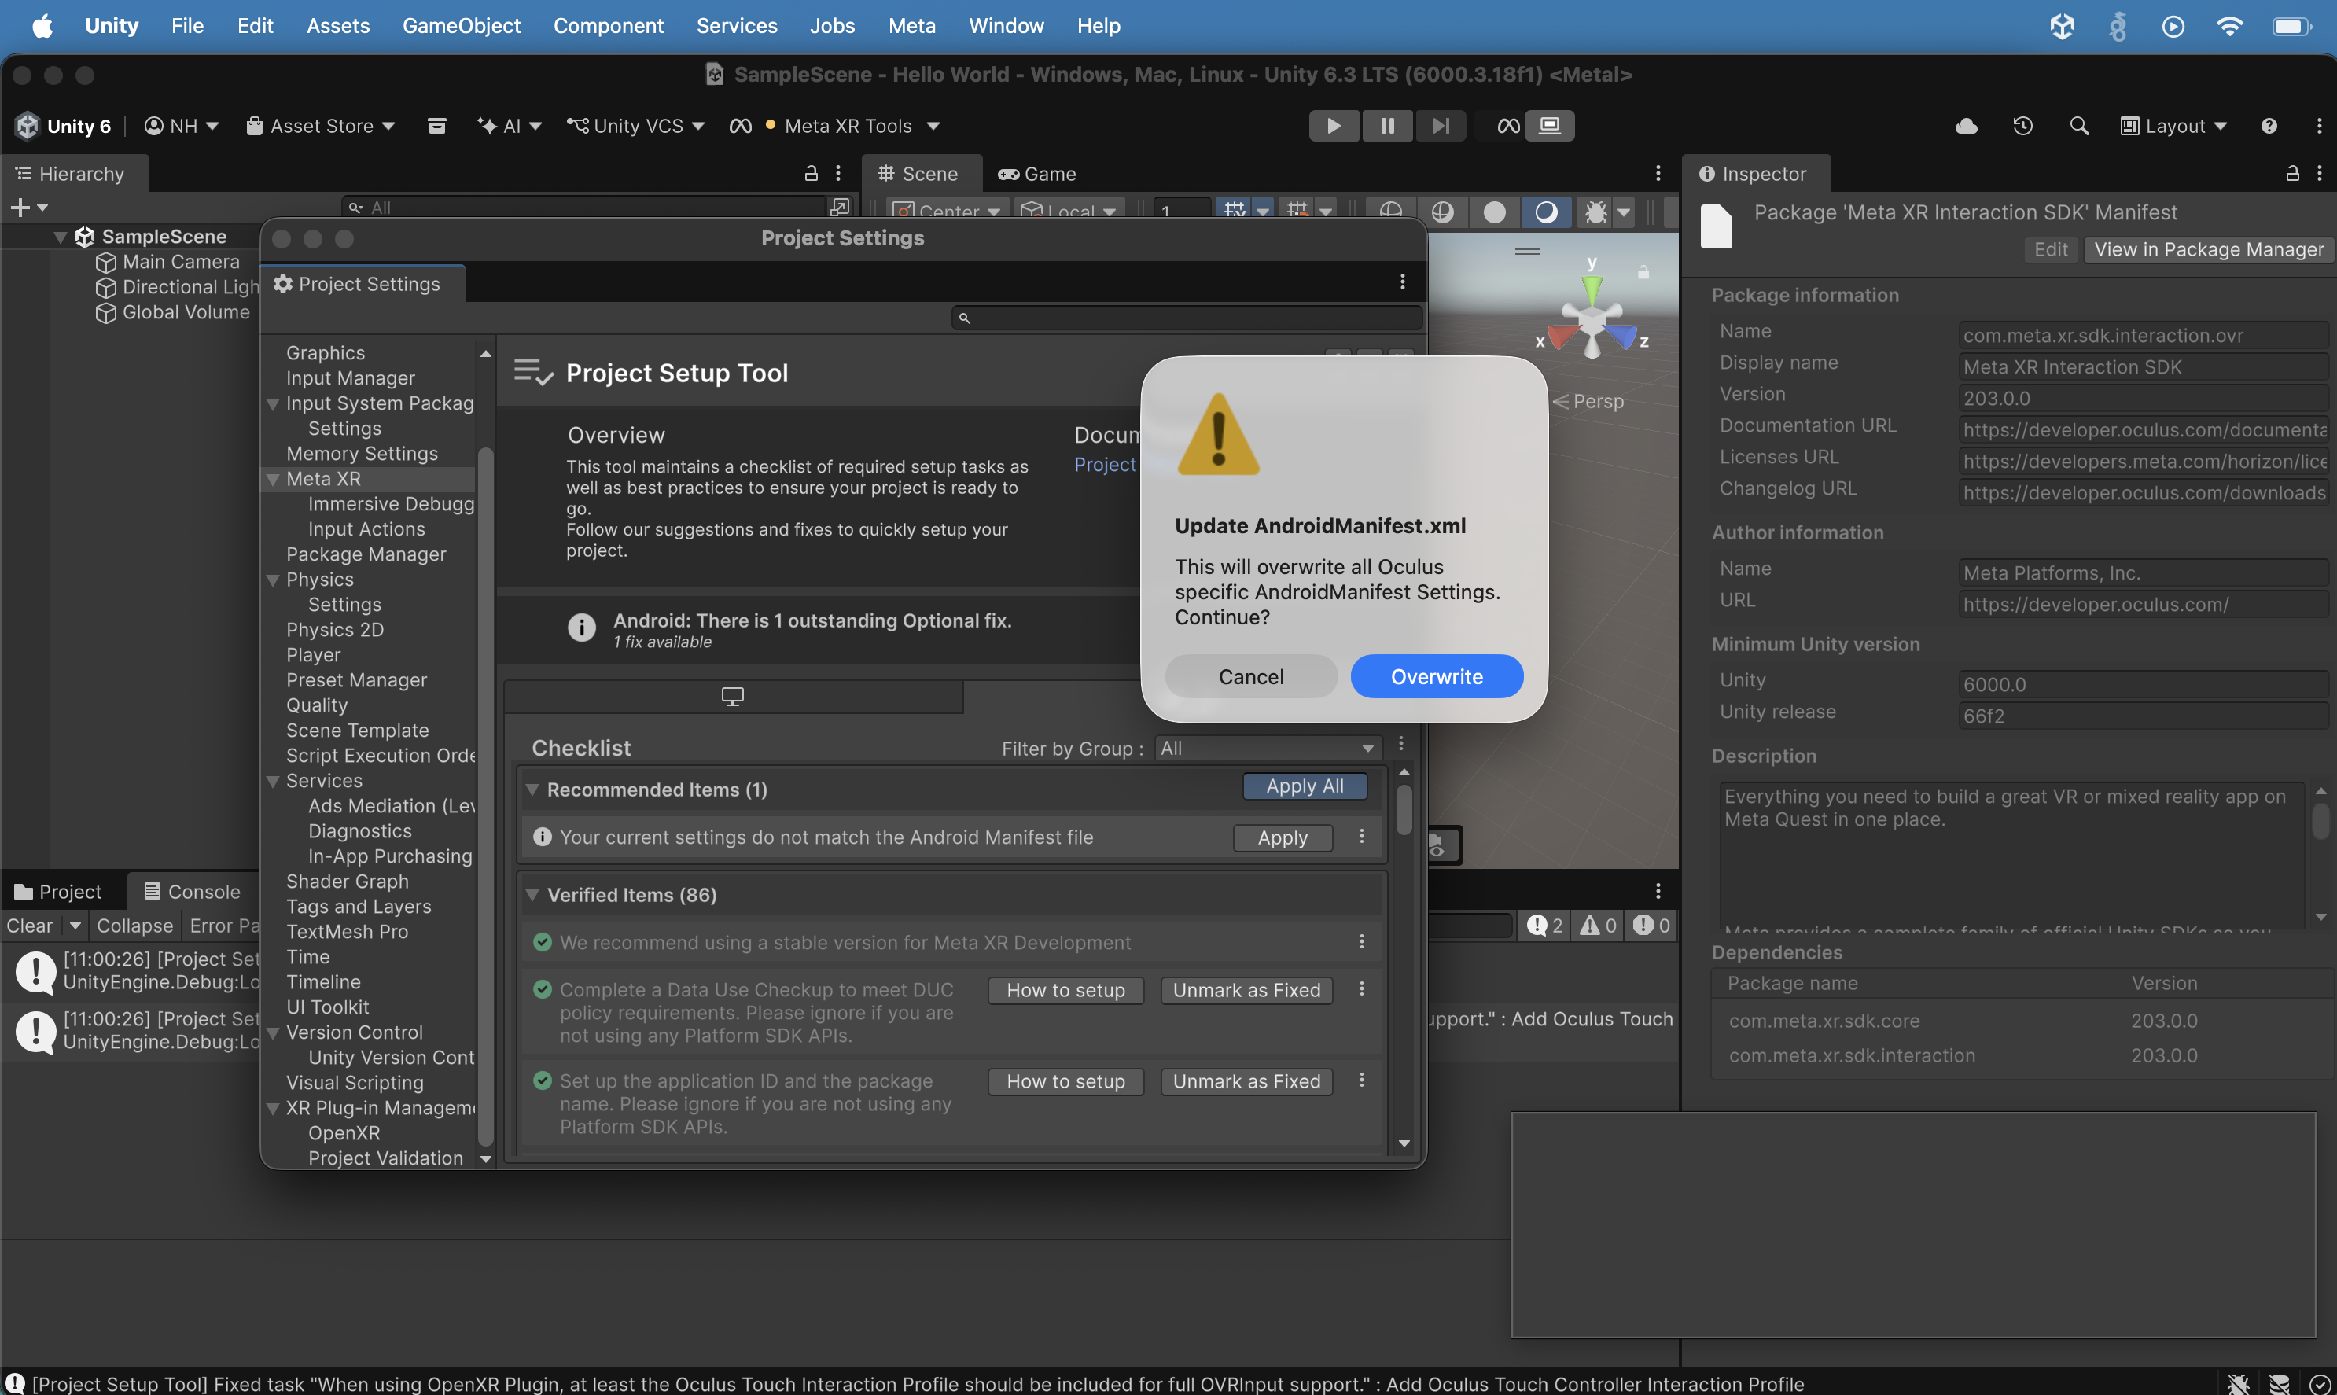Open the Layout dropdown

tap(2173, 126)
